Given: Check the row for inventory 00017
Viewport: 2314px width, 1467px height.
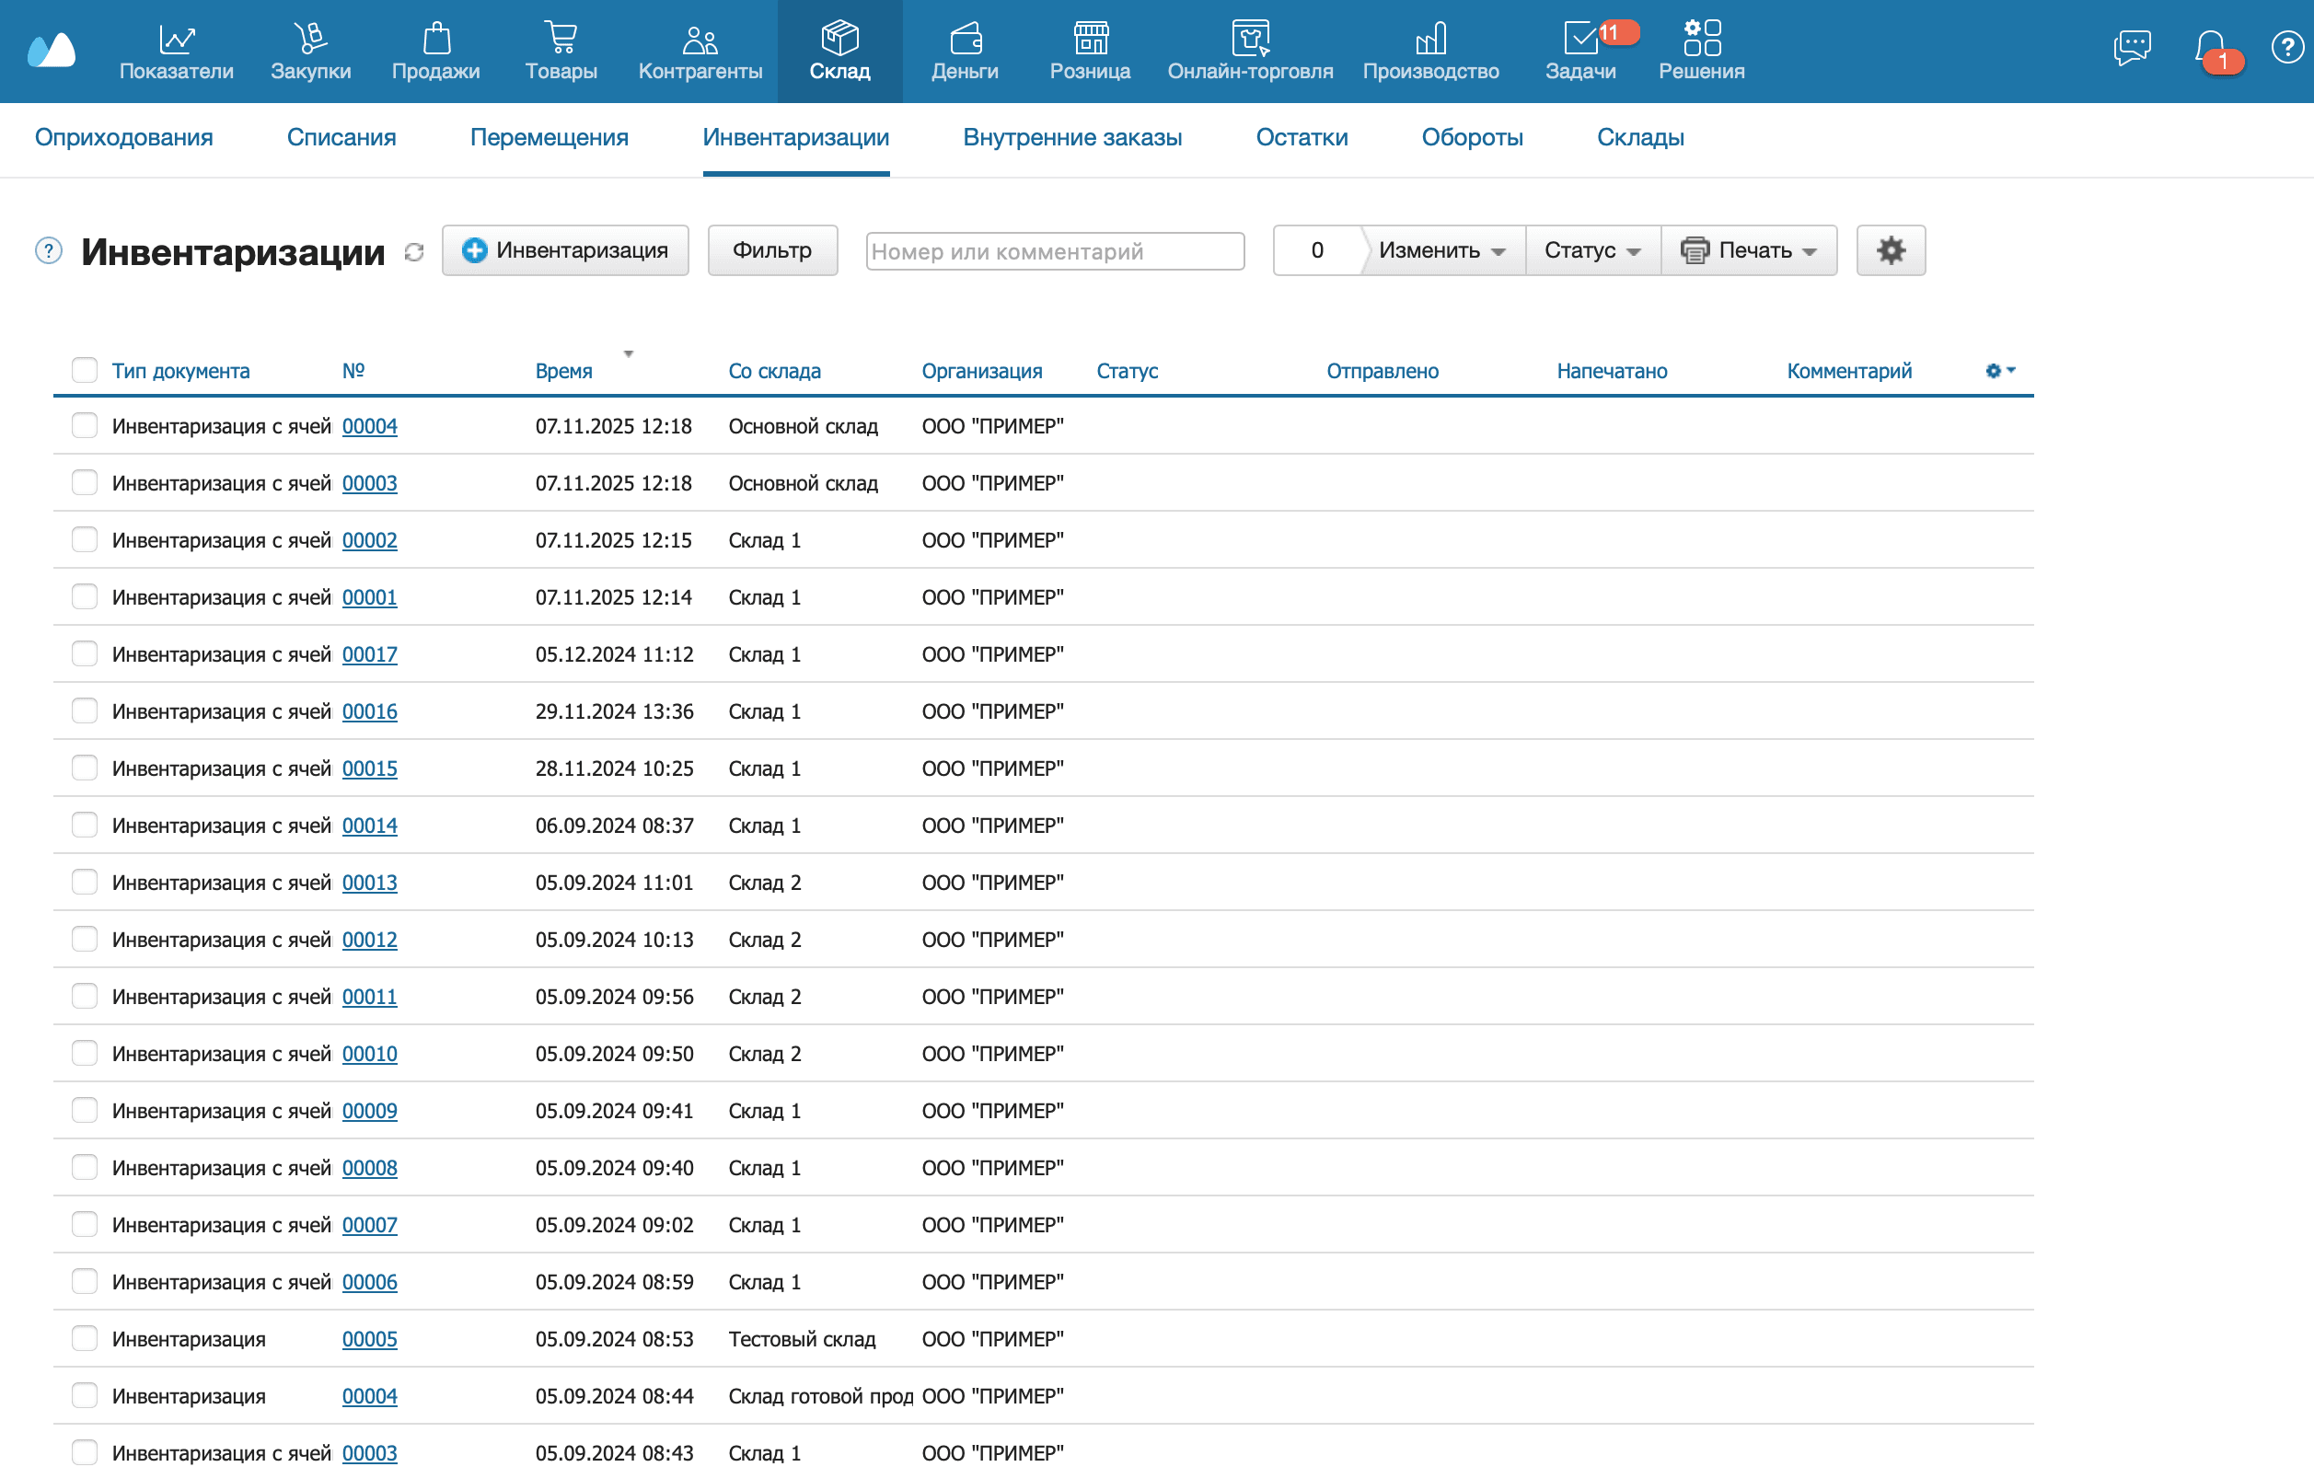Looking at the screenshot, I should click(85, 654).
